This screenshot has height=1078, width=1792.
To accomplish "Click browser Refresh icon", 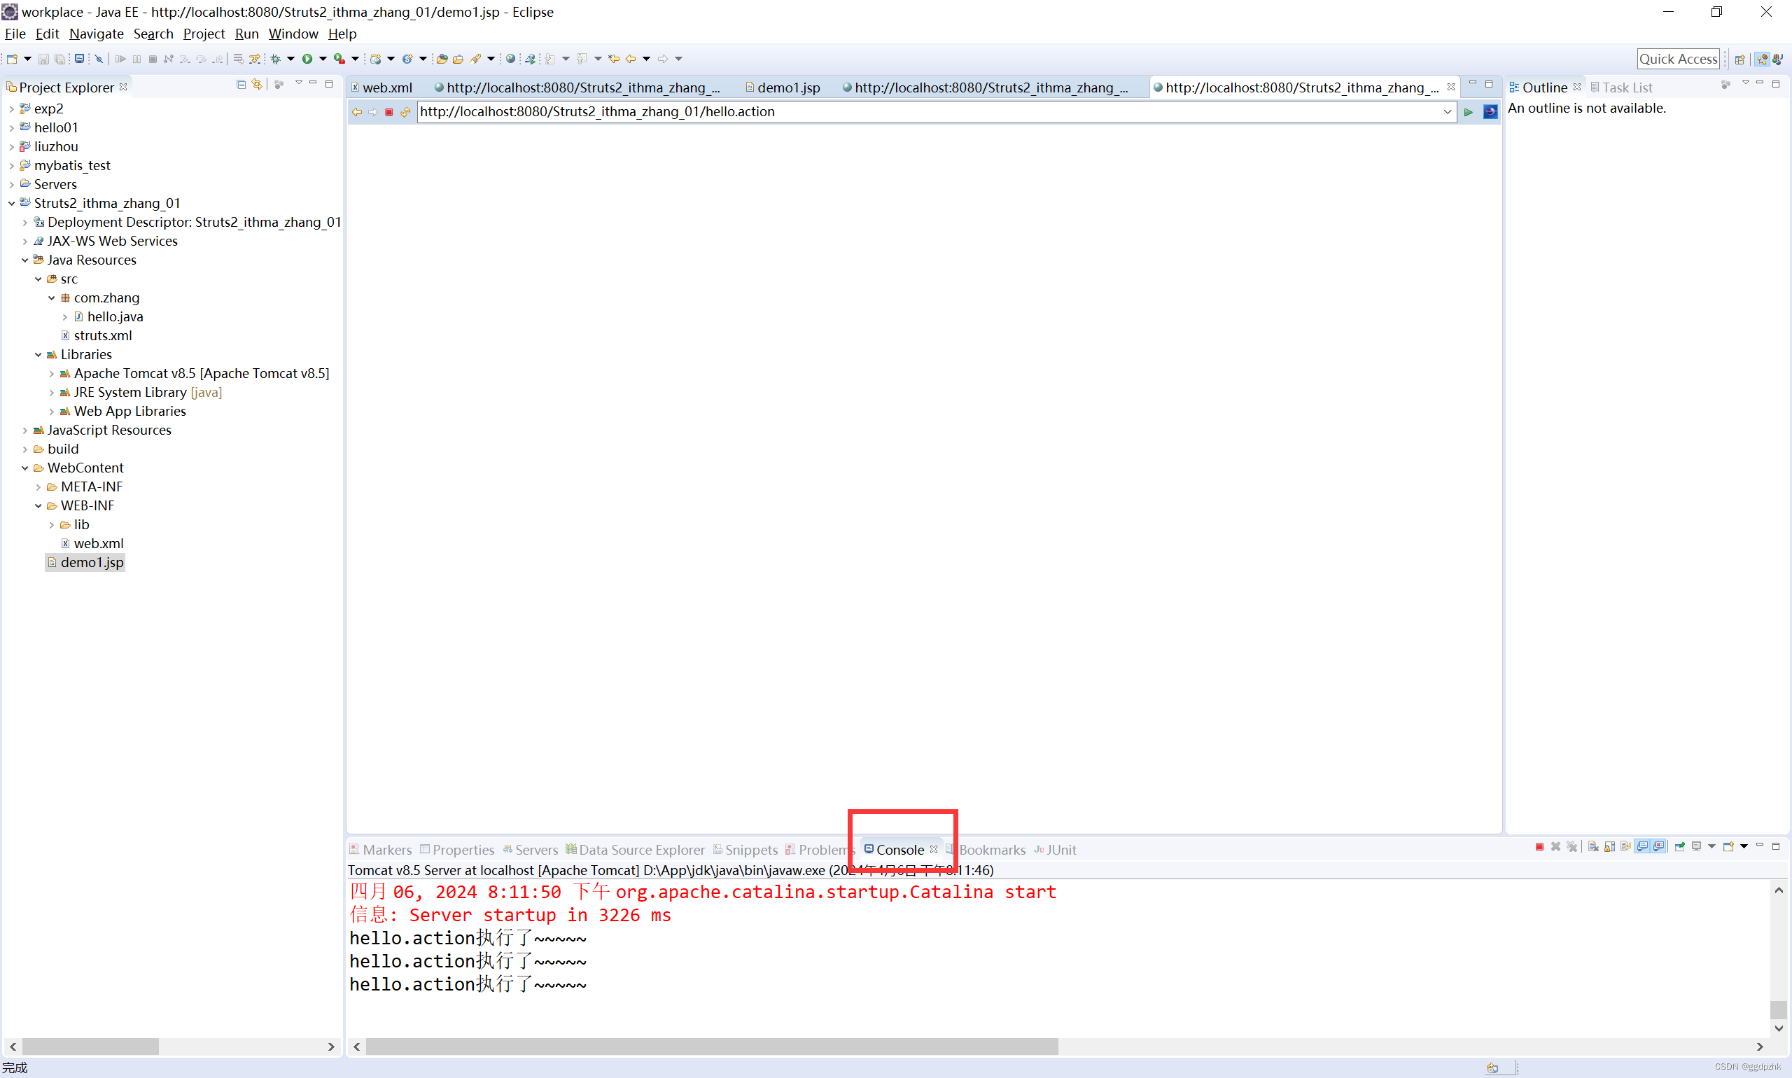I will pos(405,112).
